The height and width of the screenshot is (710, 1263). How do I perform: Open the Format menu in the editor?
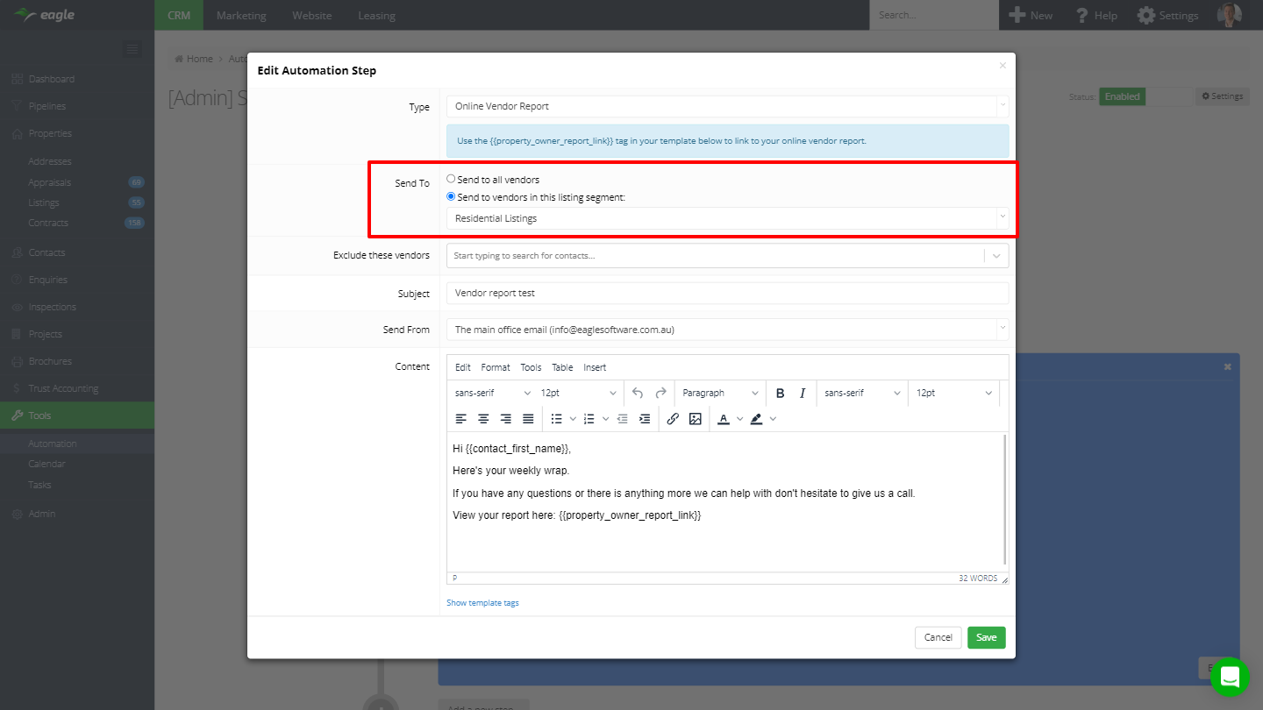pos(495,367)
